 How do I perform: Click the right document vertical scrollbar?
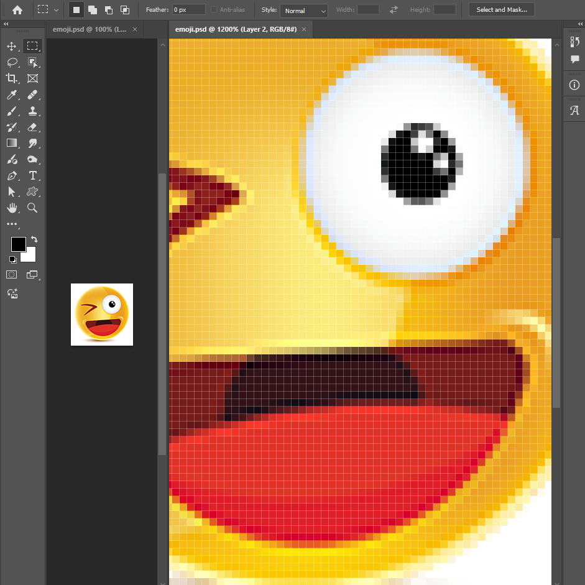point(556,323)
